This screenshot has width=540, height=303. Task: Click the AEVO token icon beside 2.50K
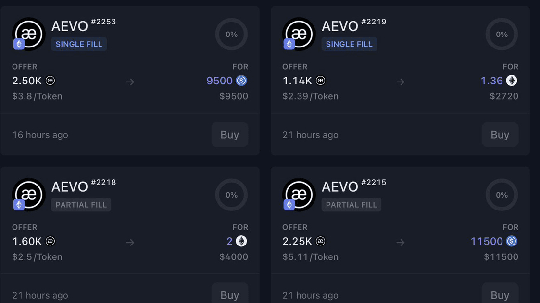tap(50, 81)
